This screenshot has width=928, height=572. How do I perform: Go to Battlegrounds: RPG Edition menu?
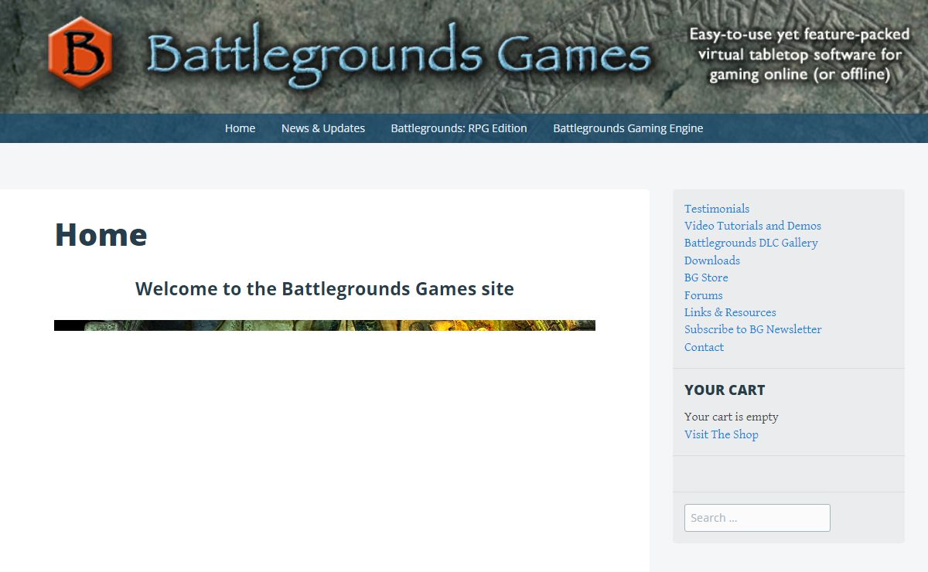(x=459, y=128)
